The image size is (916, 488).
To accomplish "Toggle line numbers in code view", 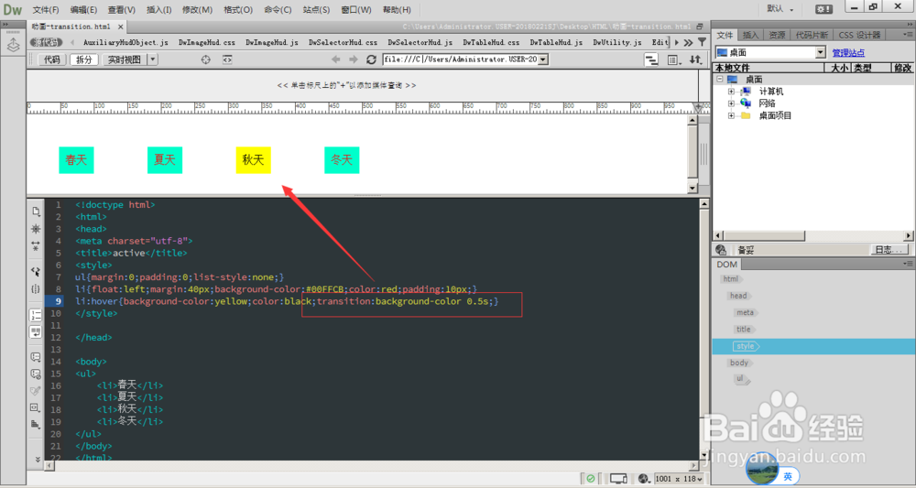I will coord(36,315).
